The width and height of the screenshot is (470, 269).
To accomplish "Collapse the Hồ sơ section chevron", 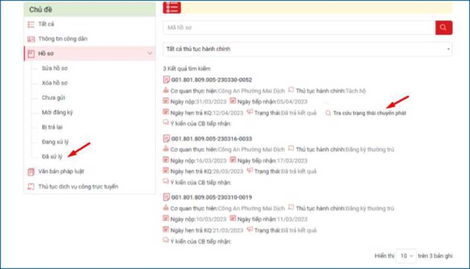I will [x=150, y=53].
